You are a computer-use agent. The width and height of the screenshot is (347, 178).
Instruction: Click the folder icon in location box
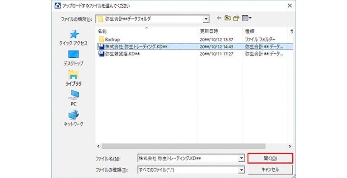click(101, 19)
